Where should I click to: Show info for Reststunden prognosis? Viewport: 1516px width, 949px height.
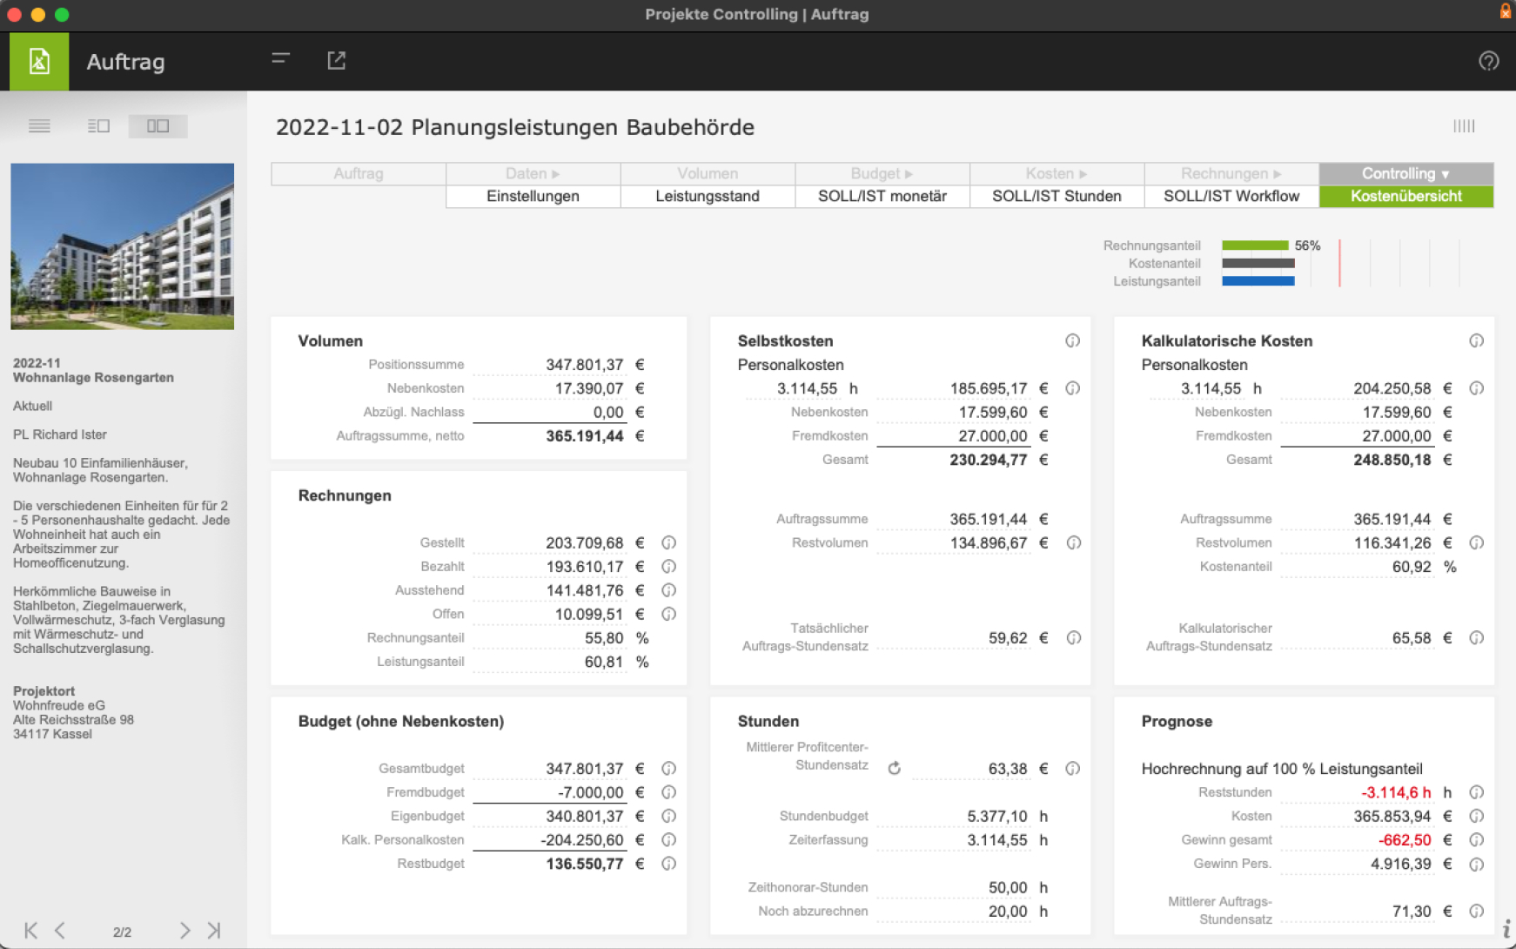(x=1476, y=792)
